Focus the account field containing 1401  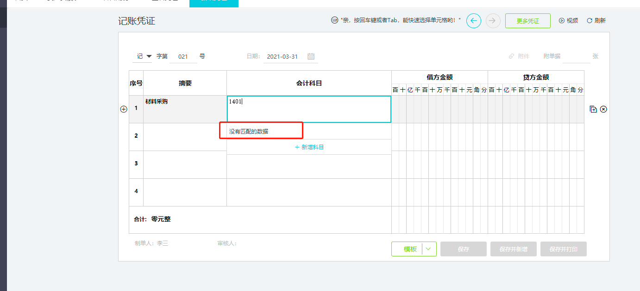click(309, 109)
